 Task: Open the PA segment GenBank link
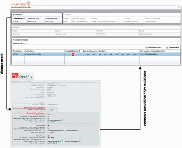tap(122, 55)
